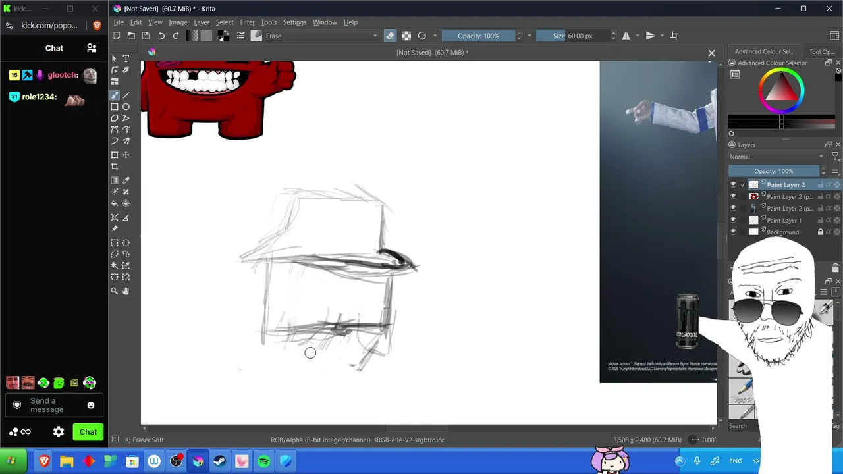The image size is (843, 474).
Task: Select the Calligraphy tool
Action: 126,70
